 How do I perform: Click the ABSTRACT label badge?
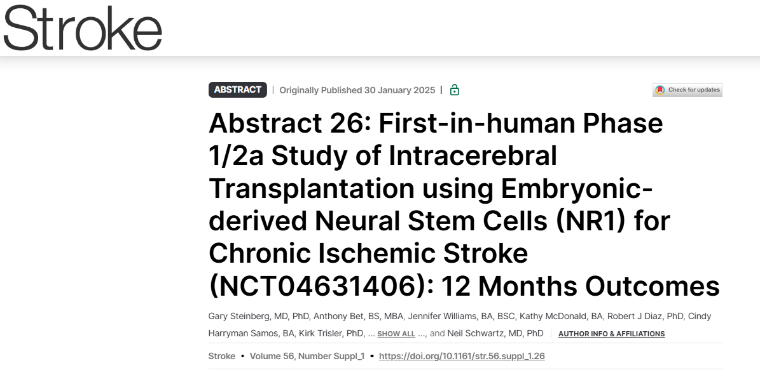(x=238, y=90)
